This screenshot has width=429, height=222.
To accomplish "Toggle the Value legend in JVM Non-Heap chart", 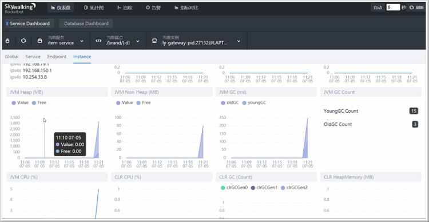I will tap(125, 102).
